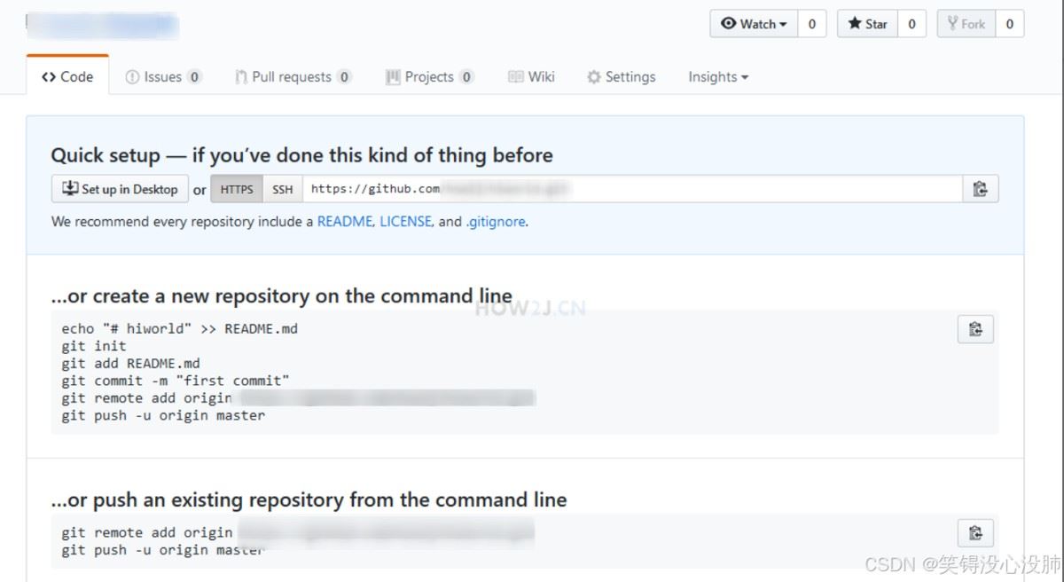This screenshot has height=582, width=1064.
Task: Follow the .gitignore link
Action: [x=496, y=222]
